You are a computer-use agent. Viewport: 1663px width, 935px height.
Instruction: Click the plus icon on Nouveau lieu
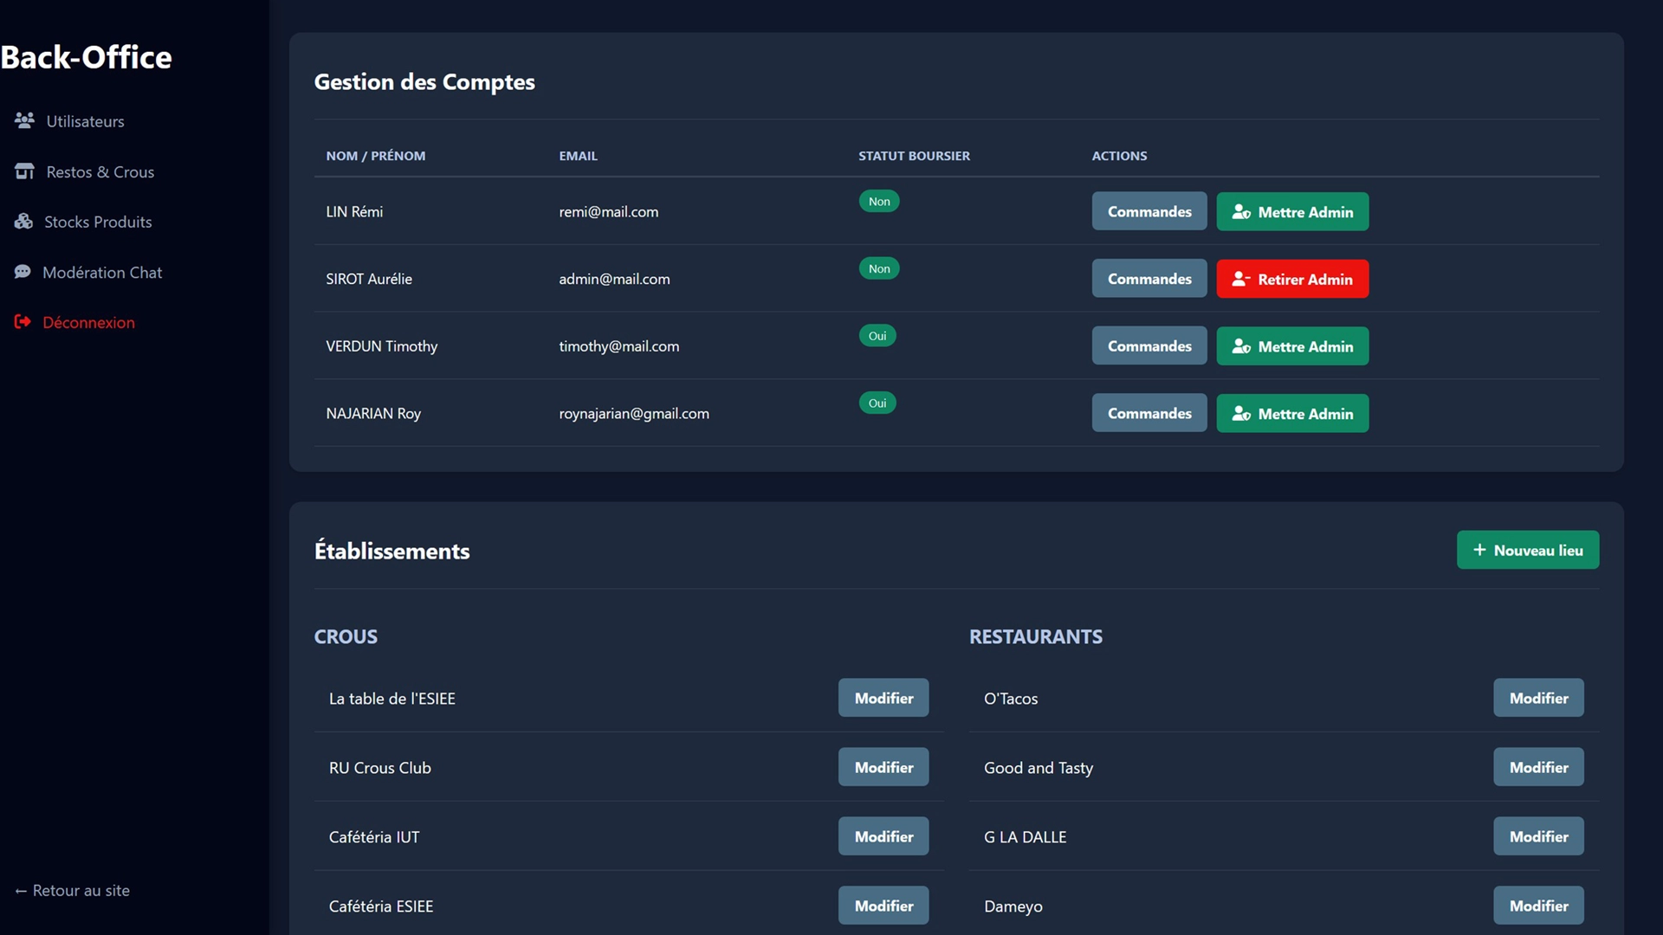pyautogui.click(x=1479, y=550)
